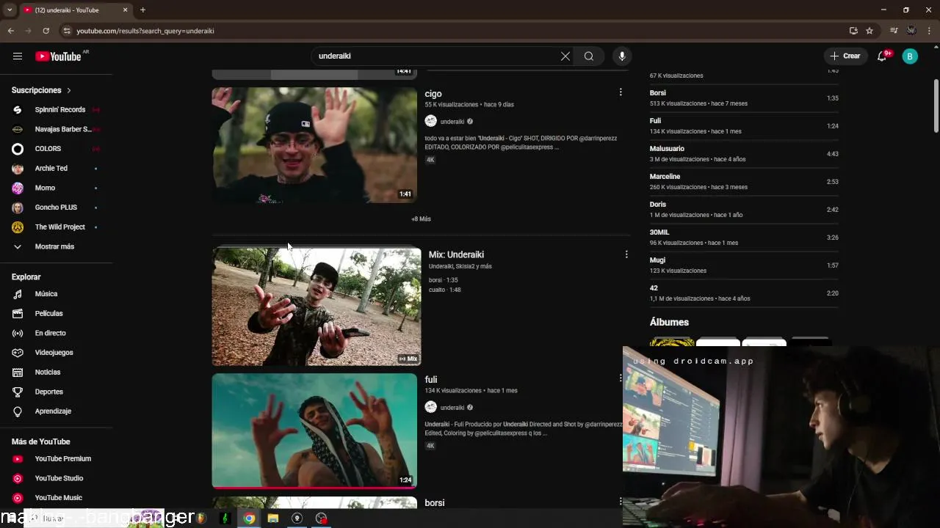
Task: Click underaiki channel under cigo
Action: point(452,122)
